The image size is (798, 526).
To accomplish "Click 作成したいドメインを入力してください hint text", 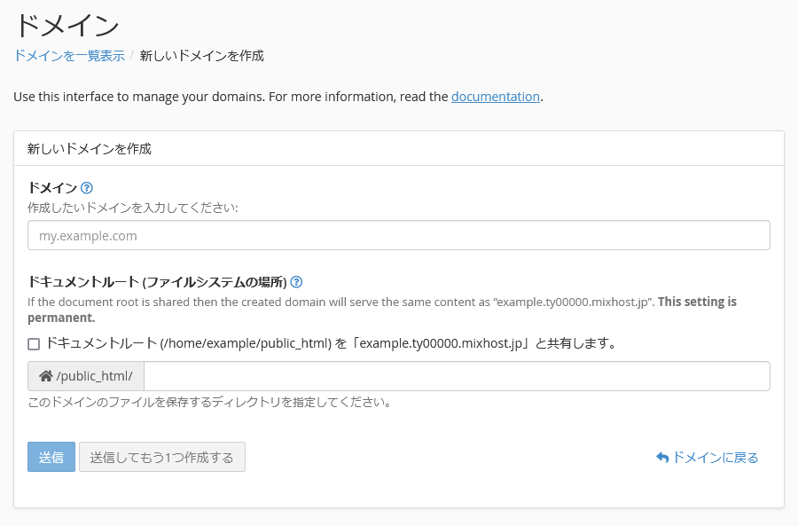I will coord(133,208).
